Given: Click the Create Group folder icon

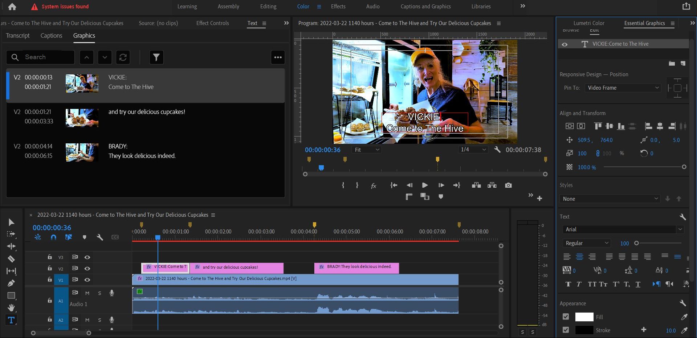Looking at the screenshot, I should (672, 64).
